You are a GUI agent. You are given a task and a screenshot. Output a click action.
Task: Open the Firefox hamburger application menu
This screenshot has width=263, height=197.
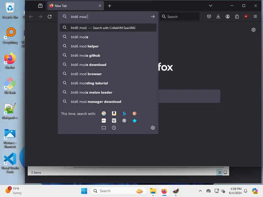pos(255,16)
